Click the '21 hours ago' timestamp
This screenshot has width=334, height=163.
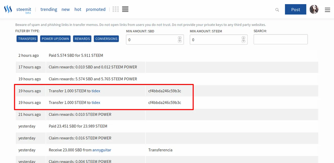(x=29, y=114)
